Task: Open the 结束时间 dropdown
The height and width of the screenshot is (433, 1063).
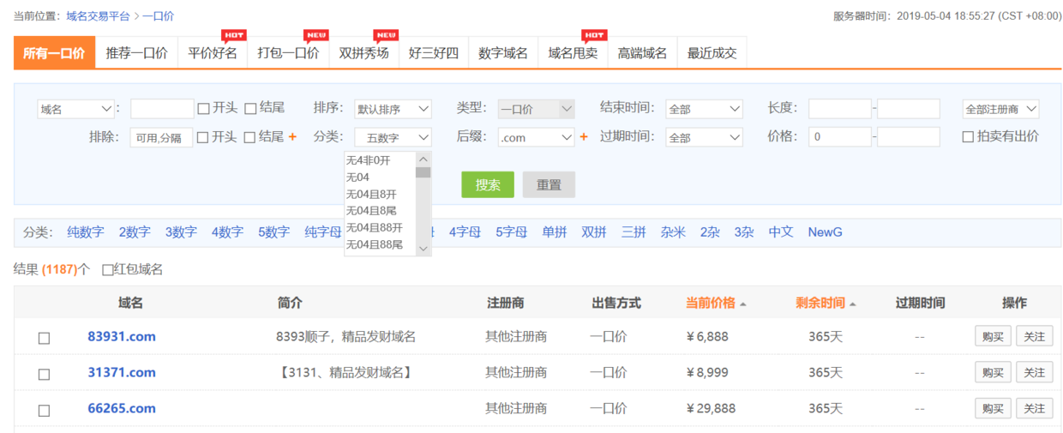Action: 703,109
